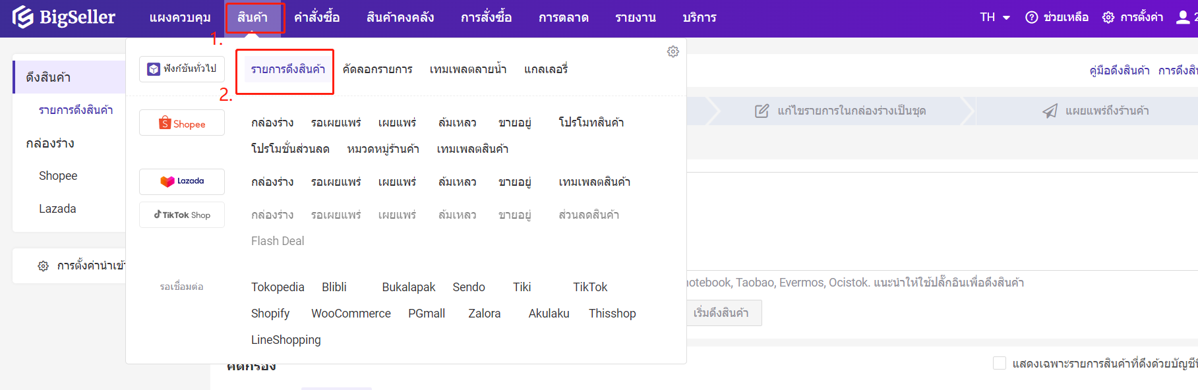Open เผยแพร่ in the Lazada menu row
This screenshot has width=1198, height=390.
click(398, 182)
